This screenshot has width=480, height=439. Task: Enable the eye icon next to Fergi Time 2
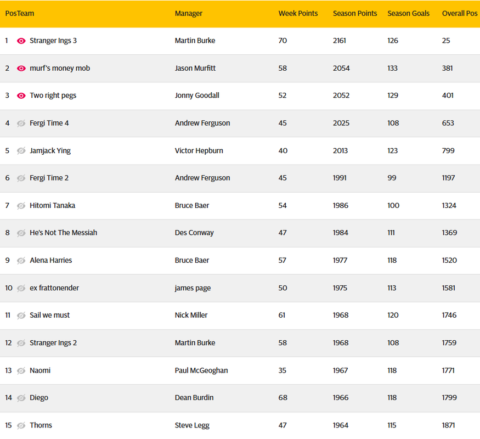click(x=21, y=178)
